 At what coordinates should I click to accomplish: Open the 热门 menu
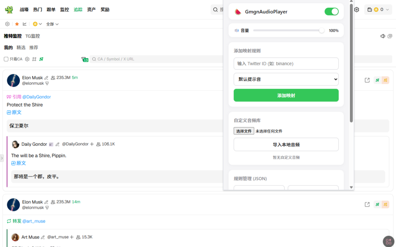coord(38,10)
